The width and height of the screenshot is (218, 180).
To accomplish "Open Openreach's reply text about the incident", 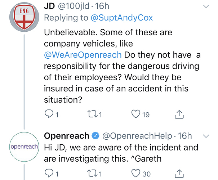I will 121,153.
